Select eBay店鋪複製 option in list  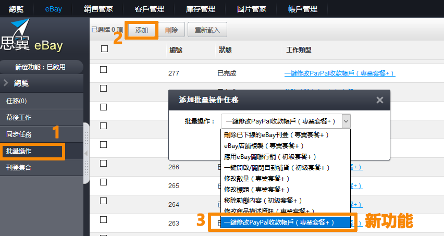click(x=286, y=146)
